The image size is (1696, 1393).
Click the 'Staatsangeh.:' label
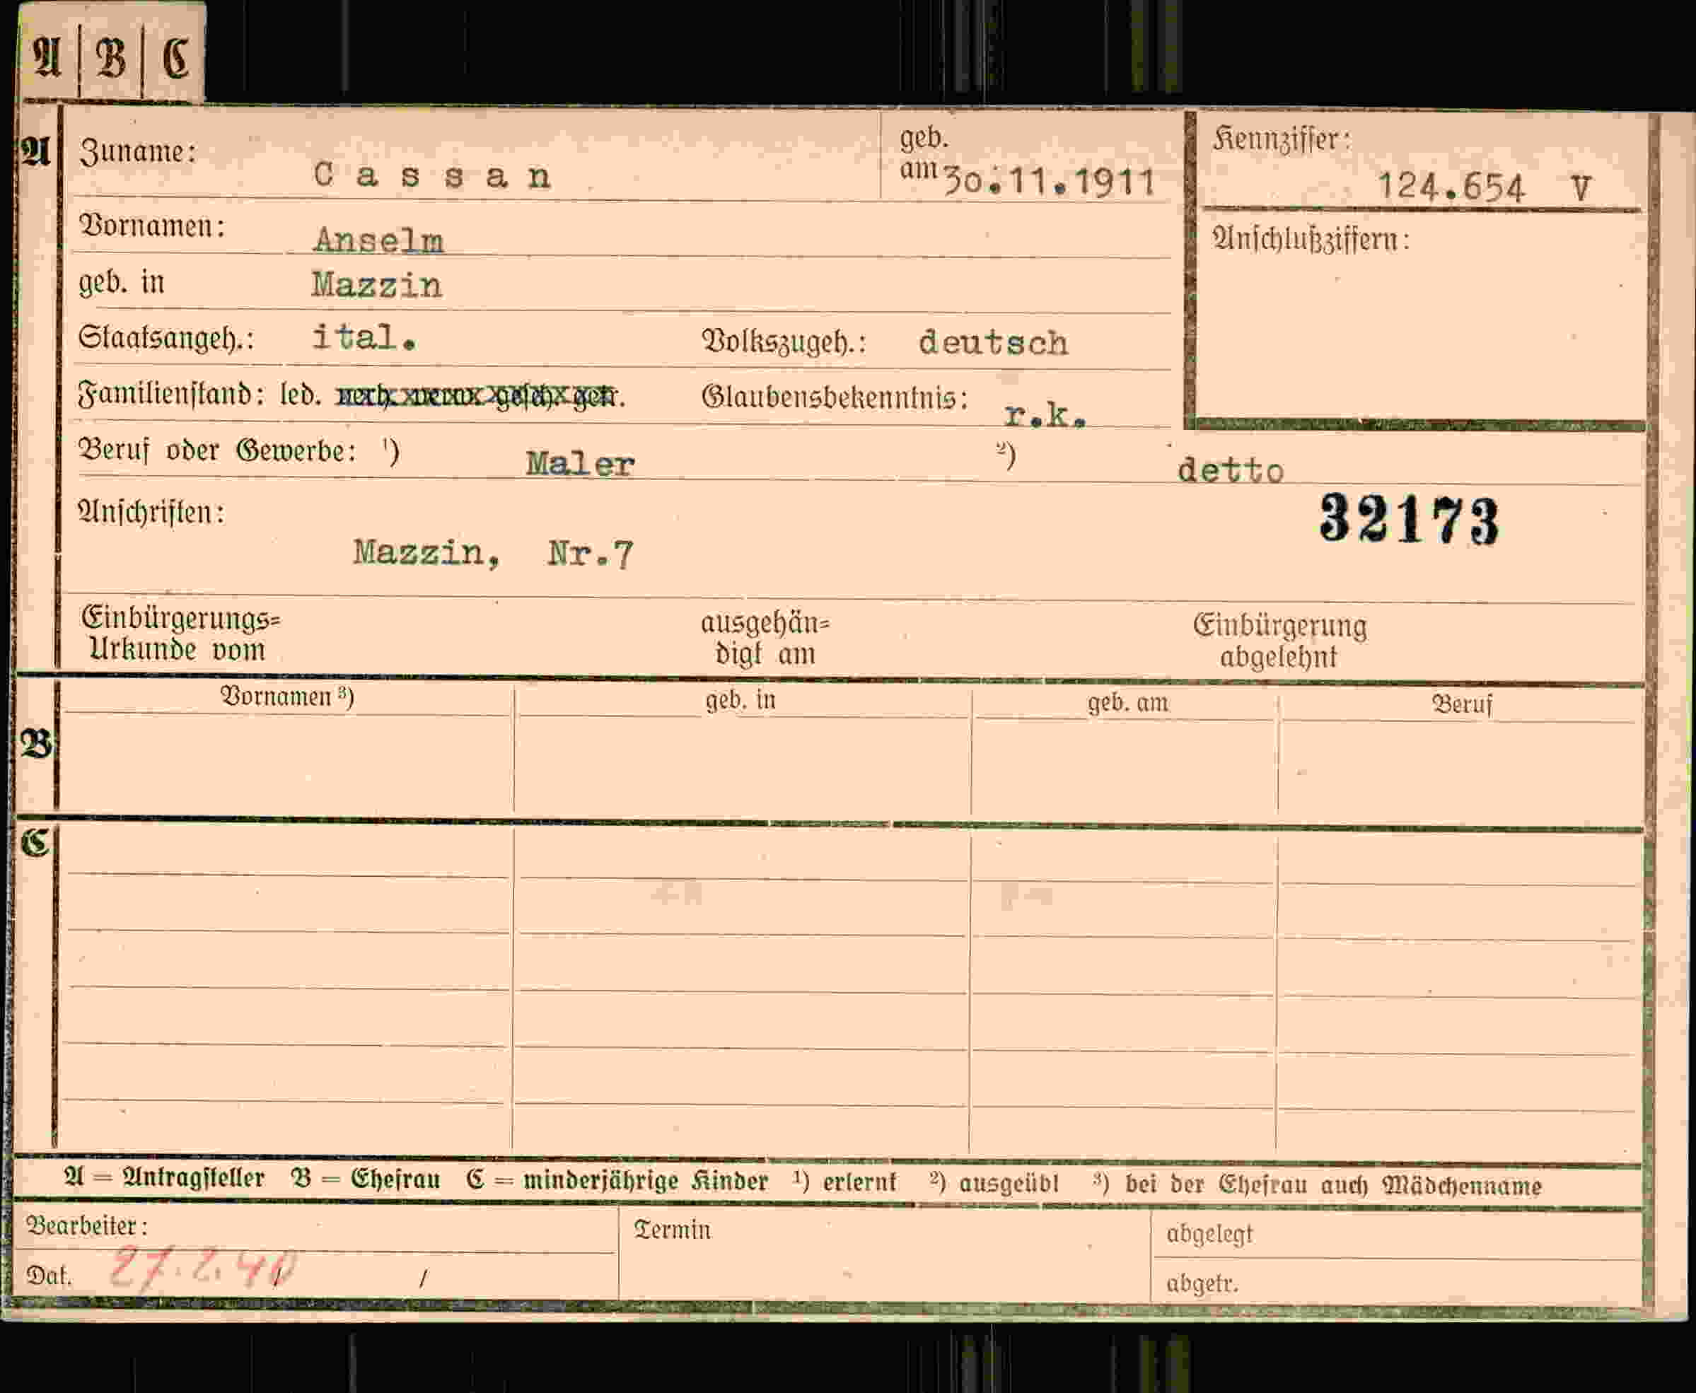coord(165,338)
